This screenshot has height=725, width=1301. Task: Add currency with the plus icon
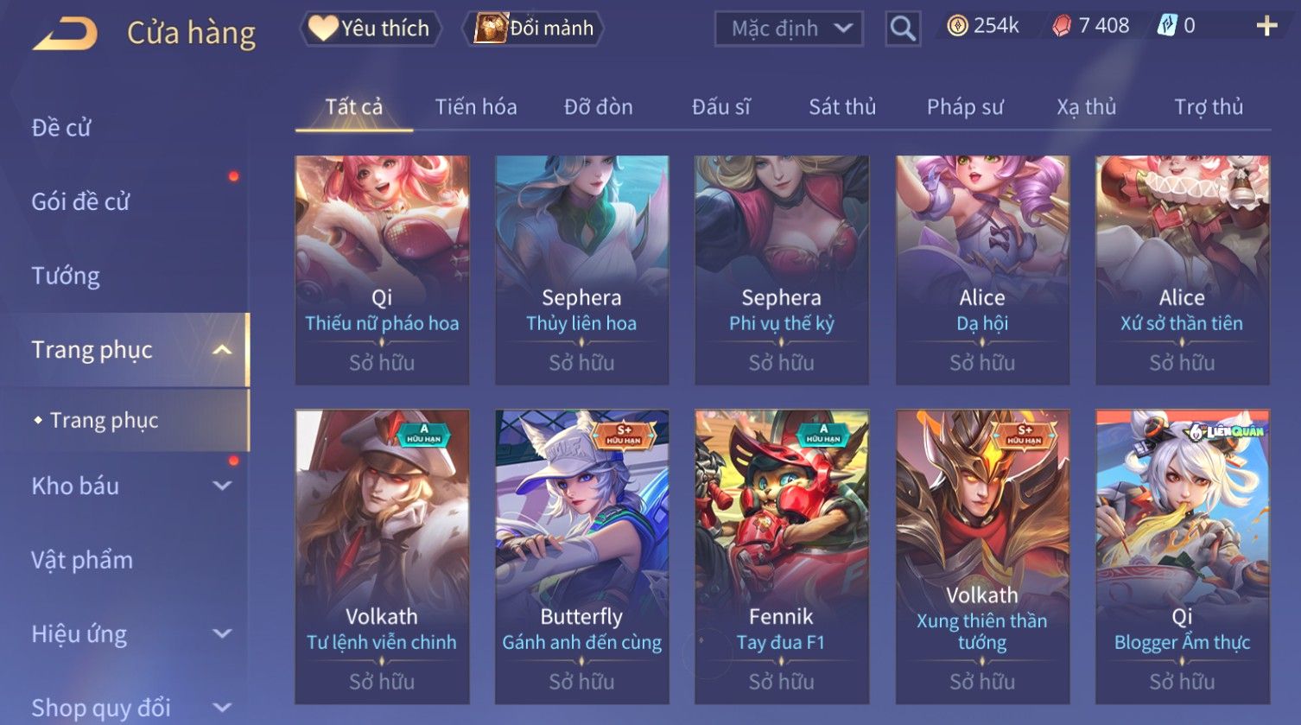coord(1266,26)
